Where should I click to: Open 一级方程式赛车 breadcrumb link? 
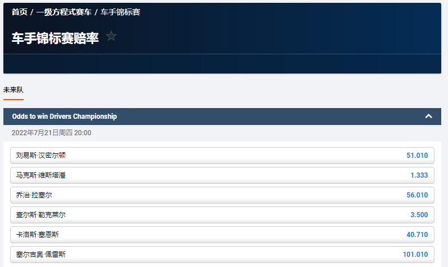coord(63,12)
